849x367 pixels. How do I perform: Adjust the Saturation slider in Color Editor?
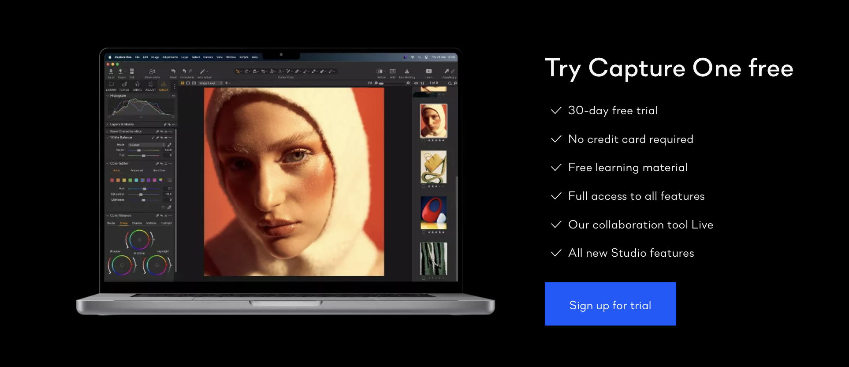pos(143,194)
